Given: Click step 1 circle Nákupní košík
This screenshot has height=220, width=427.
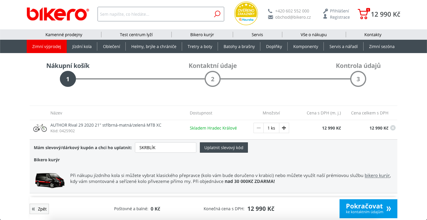Looking at the screenshot, I should [x=68, y=79].
